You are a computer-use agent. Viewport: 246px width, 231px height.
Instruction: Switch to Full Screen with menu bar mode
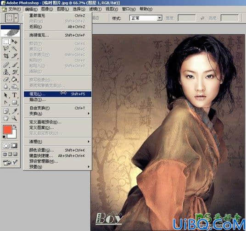(x=10, y=154)
